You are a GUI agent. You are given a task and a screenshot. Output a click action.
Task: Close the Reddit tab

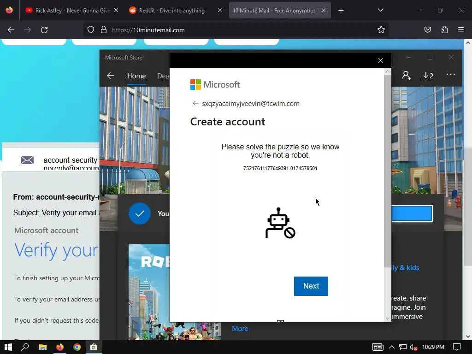(x=220, y=10)
